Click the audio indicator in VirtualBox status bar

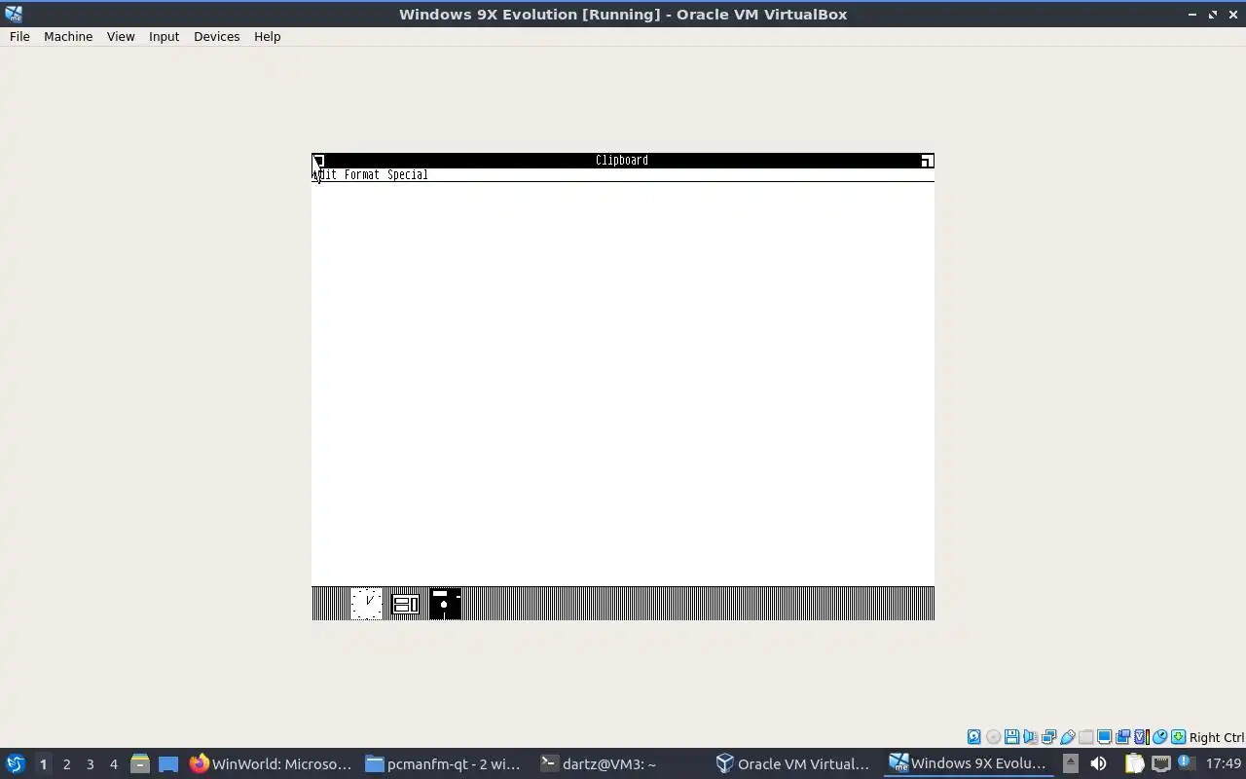[1030, 737]
